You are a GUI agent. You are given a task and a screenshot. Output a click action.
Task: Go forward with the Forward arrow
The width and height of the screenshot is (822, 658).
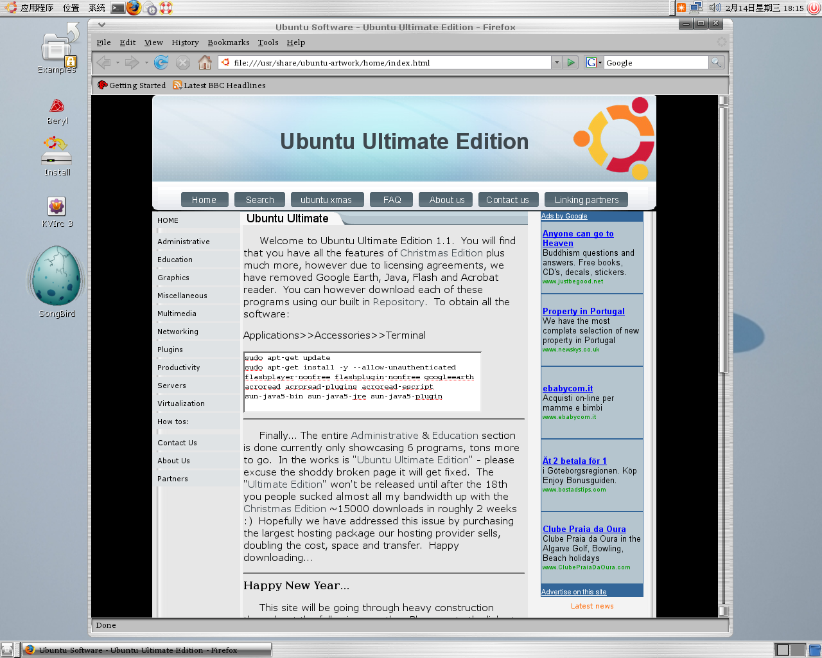[x=132, y=62]
